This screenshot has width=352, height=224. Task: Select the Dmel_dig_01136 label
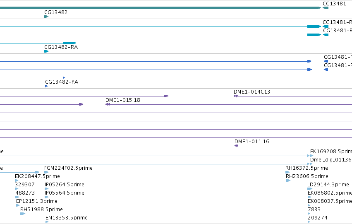pos(331,160)
